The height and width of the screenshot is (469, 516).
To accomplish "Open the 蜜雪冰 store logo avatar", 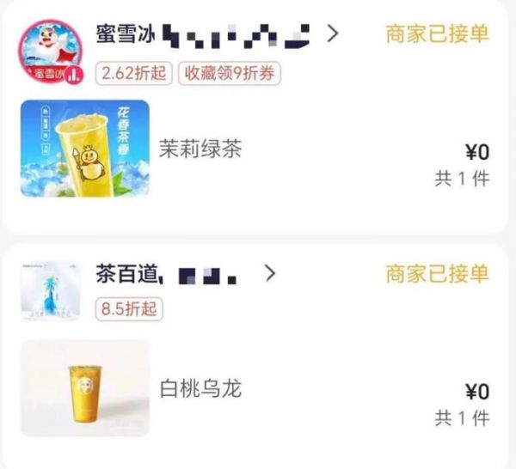I will (51, 52).
